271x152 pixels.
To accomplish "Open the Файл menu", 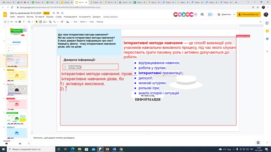I will pos(13,17).
